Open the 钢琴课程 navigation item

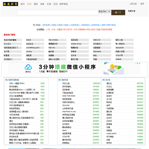64,4
